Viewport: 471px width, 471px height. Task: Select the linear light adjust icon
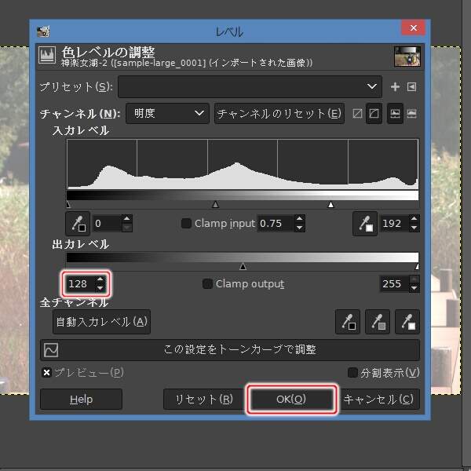pyautogui.click(x=357, y=114)
